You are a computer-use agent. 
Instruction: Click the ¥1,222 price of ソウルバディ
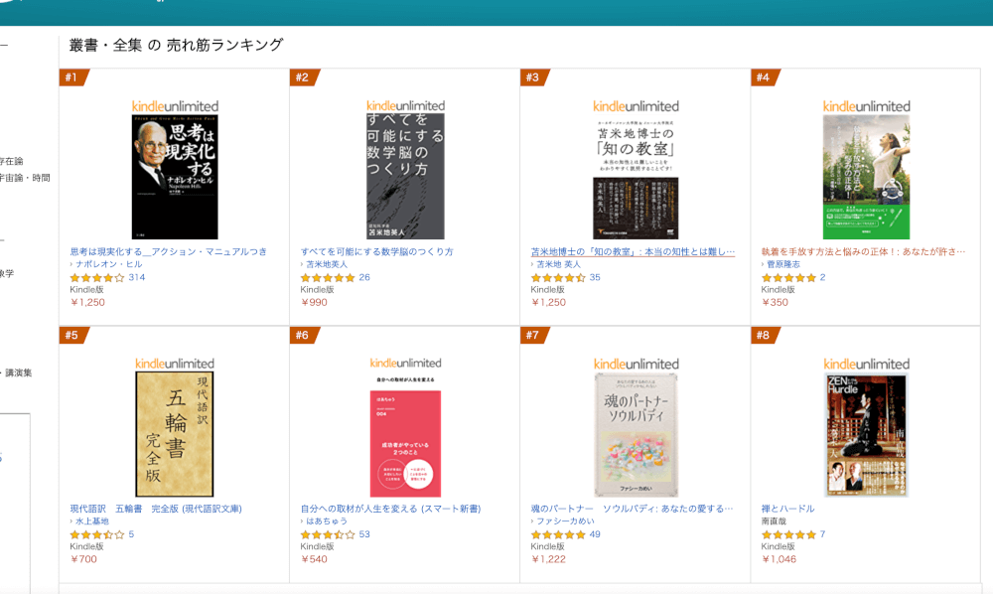coord(550,559)
